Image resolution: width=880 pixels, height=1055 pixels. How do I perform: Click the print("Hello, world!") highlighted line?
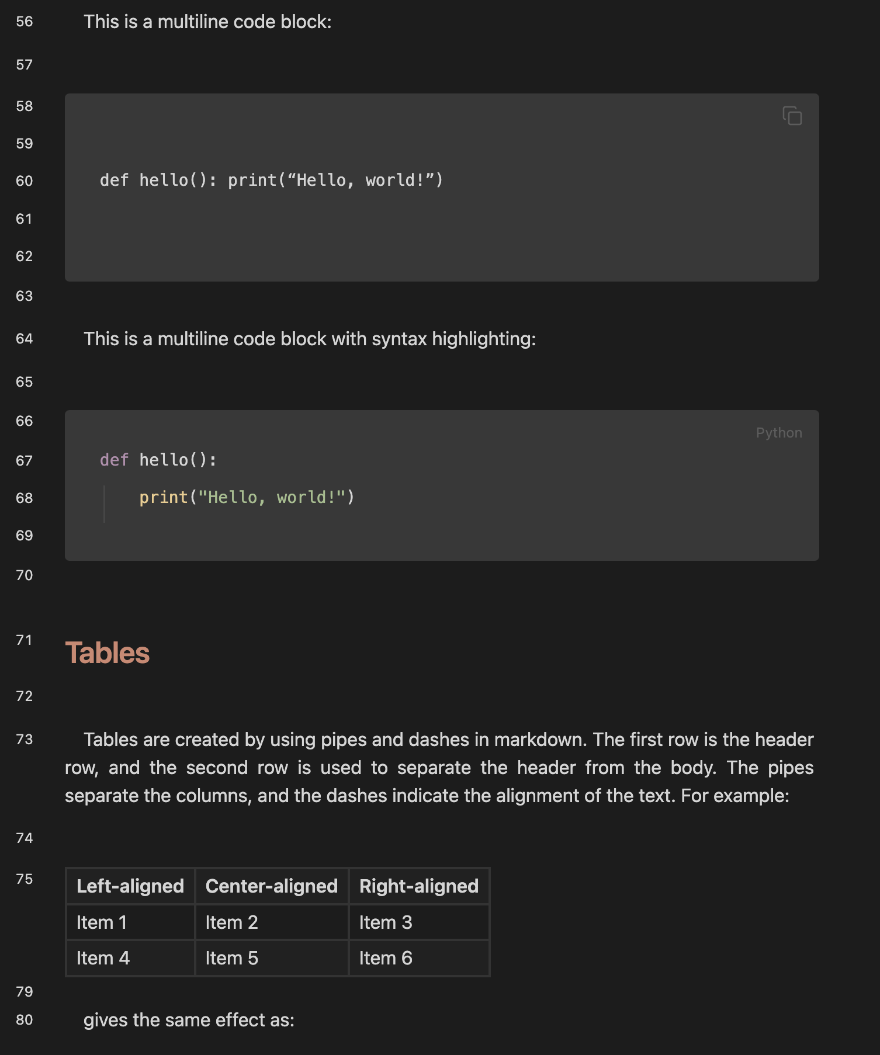(247, 497)
